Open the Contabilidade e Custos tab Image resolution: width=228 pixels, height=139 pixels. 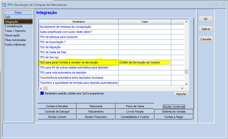[x=135, y=117]
